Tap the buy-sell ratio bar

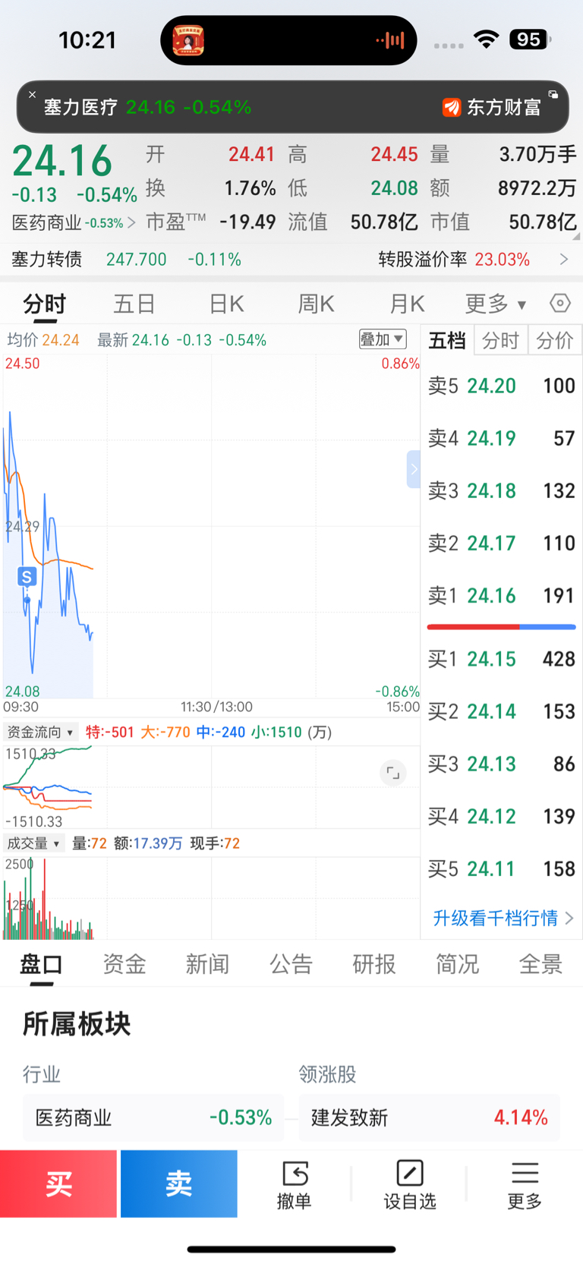(x=502, y=627)
